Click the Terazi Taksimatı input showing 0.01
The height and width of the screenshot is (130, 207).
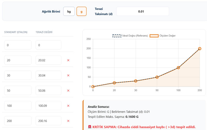(x=143, y=11)
